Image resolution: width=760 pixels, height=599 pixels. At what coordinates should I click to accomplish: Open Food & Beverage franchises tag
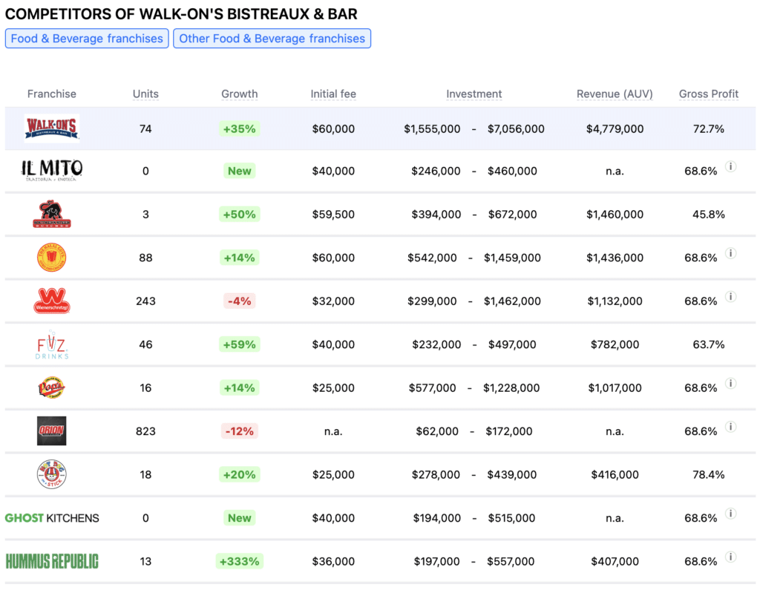(87, 39)
